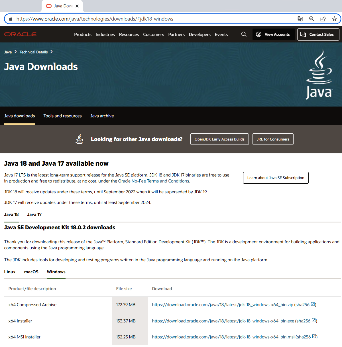Click OpenJDK Early Access Builds button
Viewport: 342px width, 347px height.
219,139
